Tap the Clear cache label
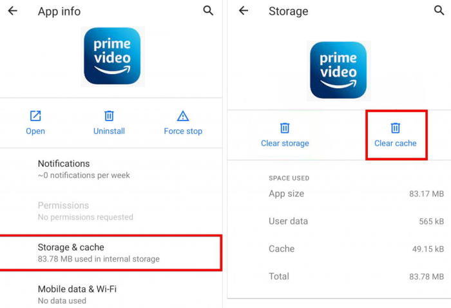Viewport: 451px width, 308px height. coord(395,143)
